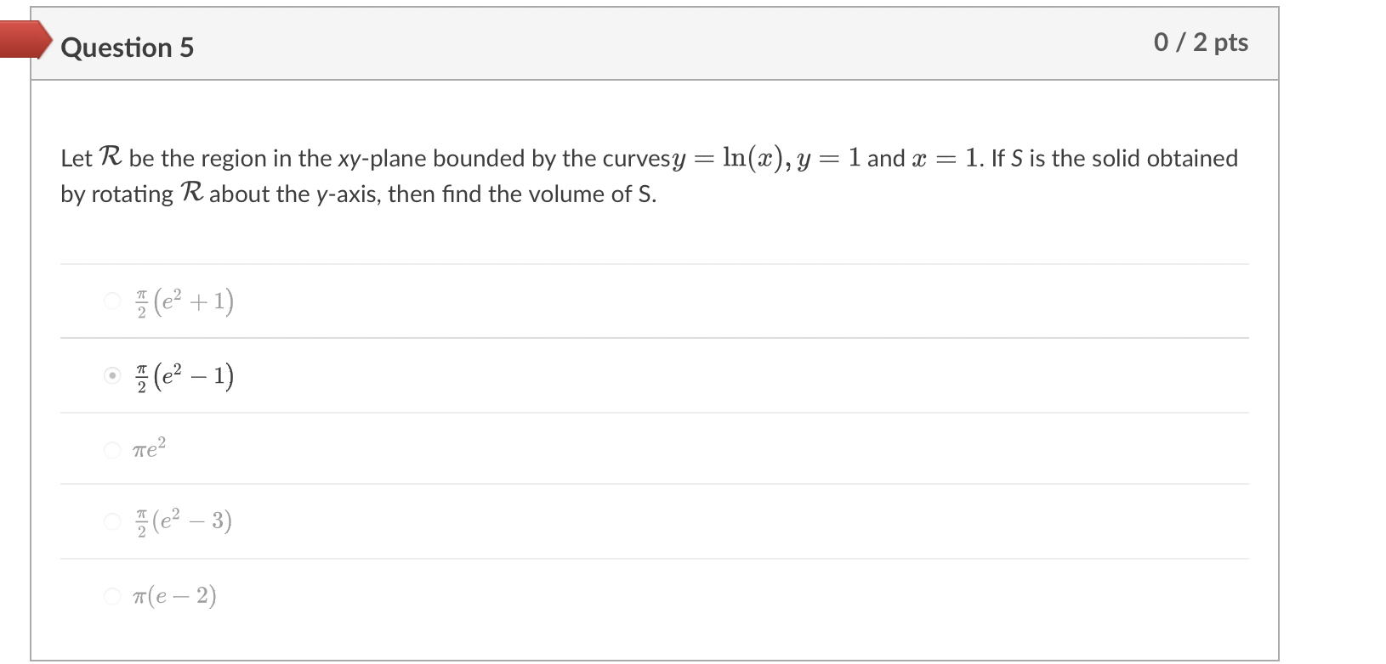
Task: Click the Question 5 header text
Action: (x=128, y=48)
